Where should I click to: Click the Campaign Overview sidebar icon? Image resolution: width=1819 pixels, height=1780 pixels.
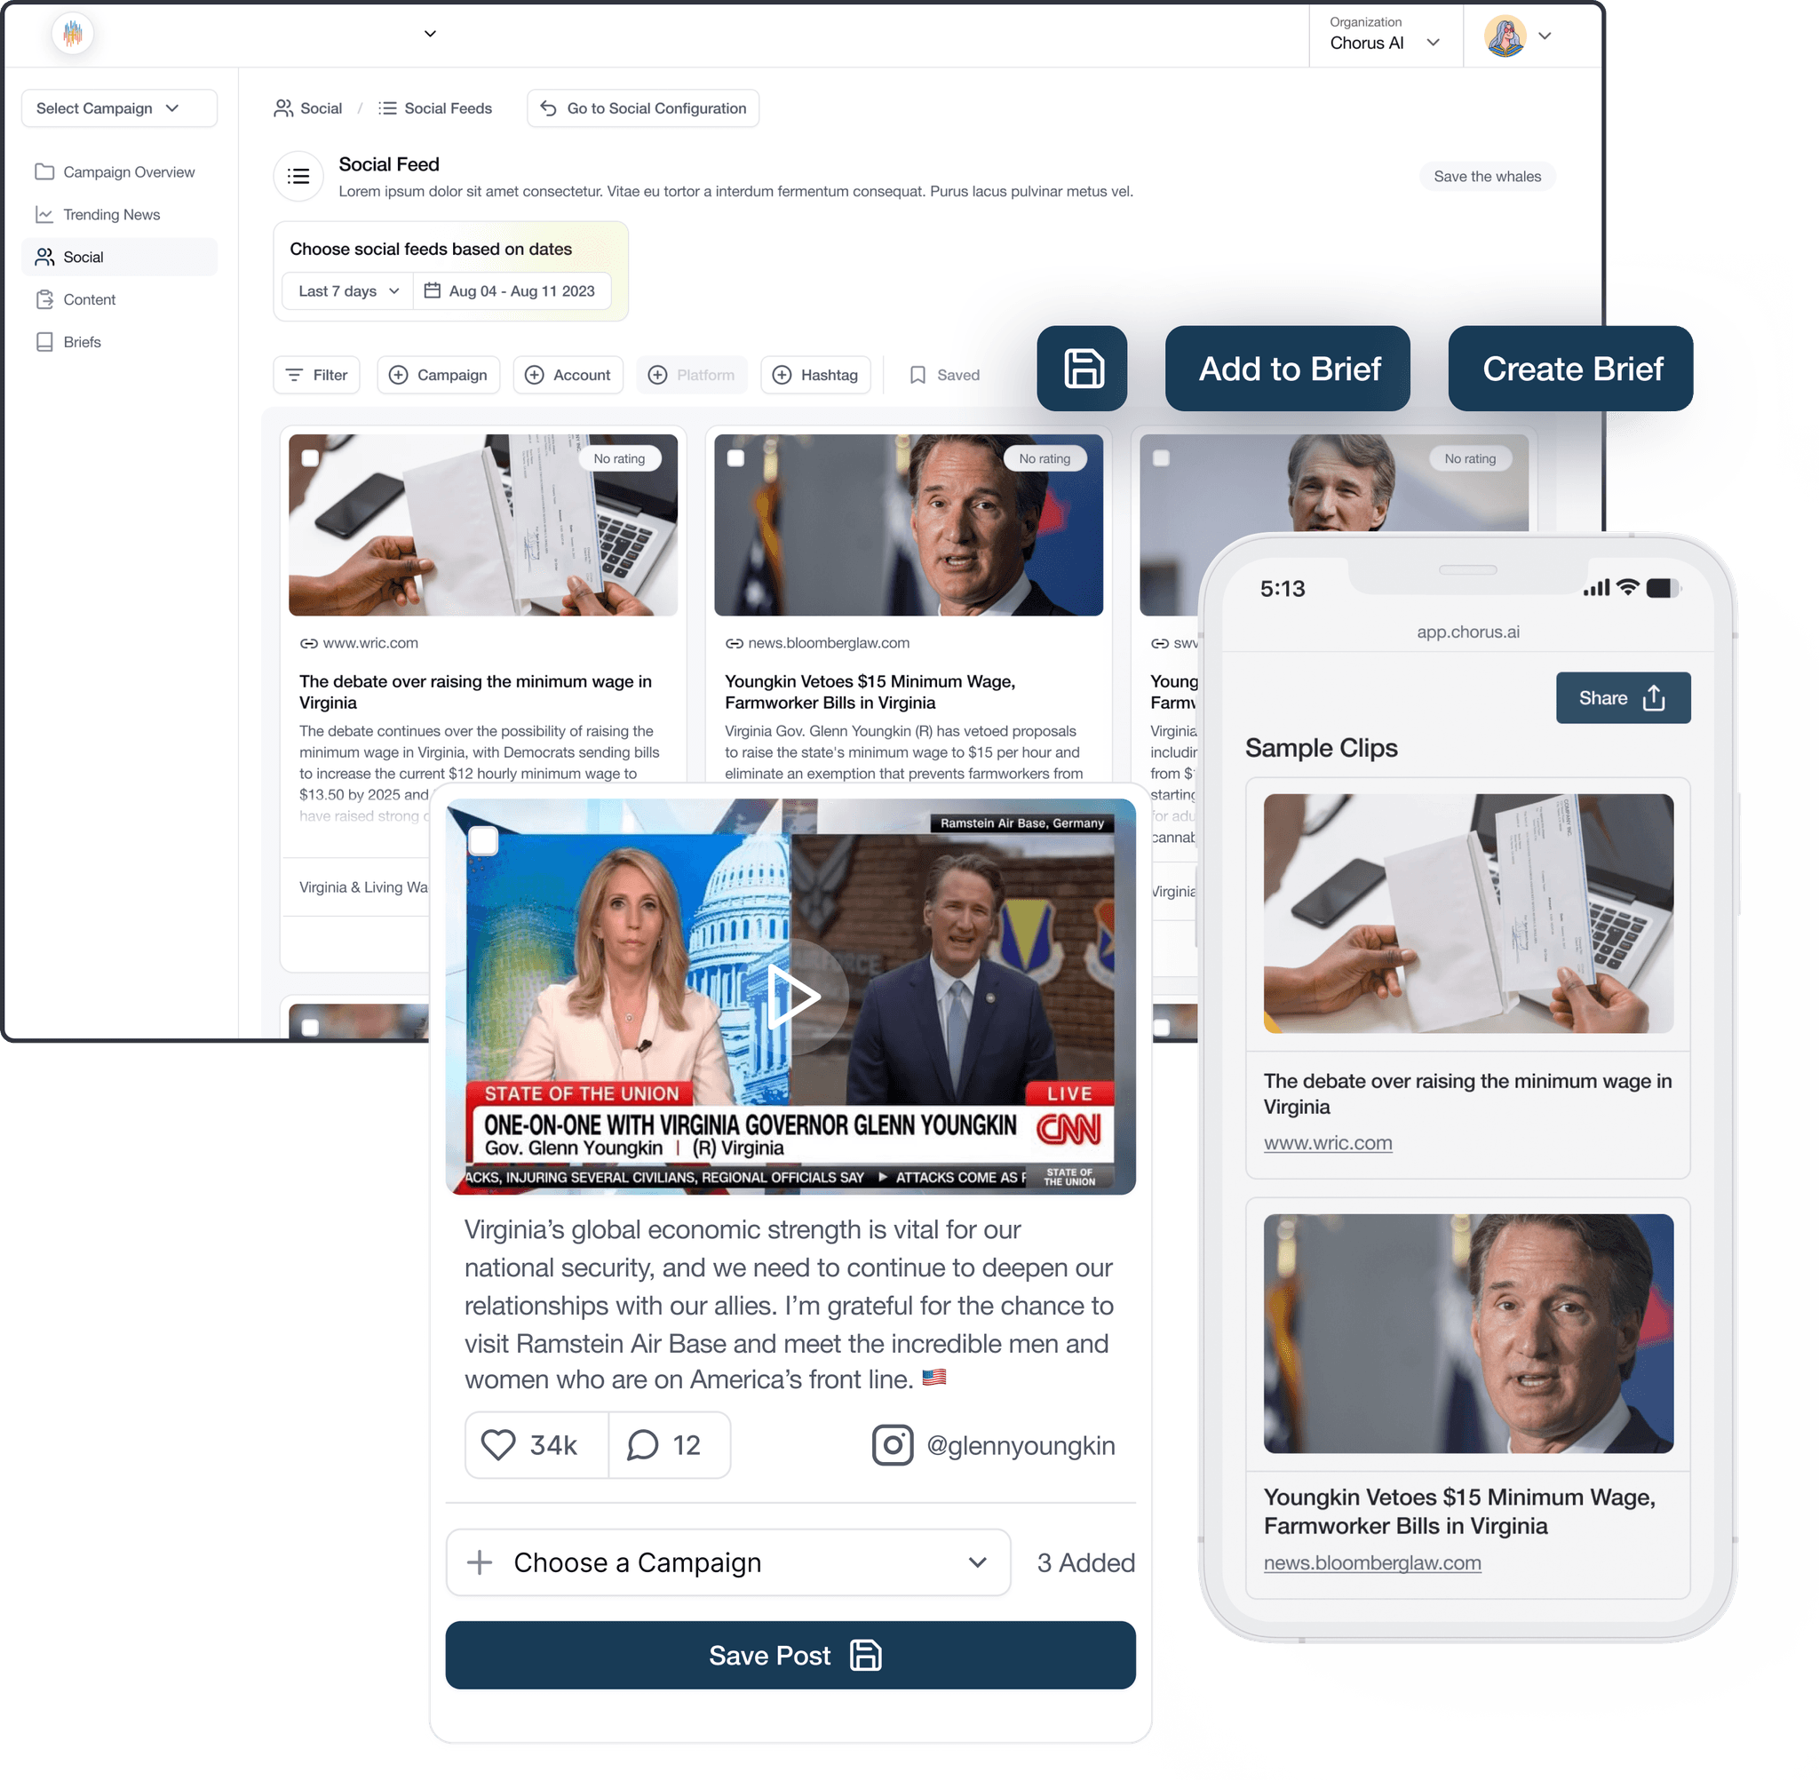tap(44, 171)
